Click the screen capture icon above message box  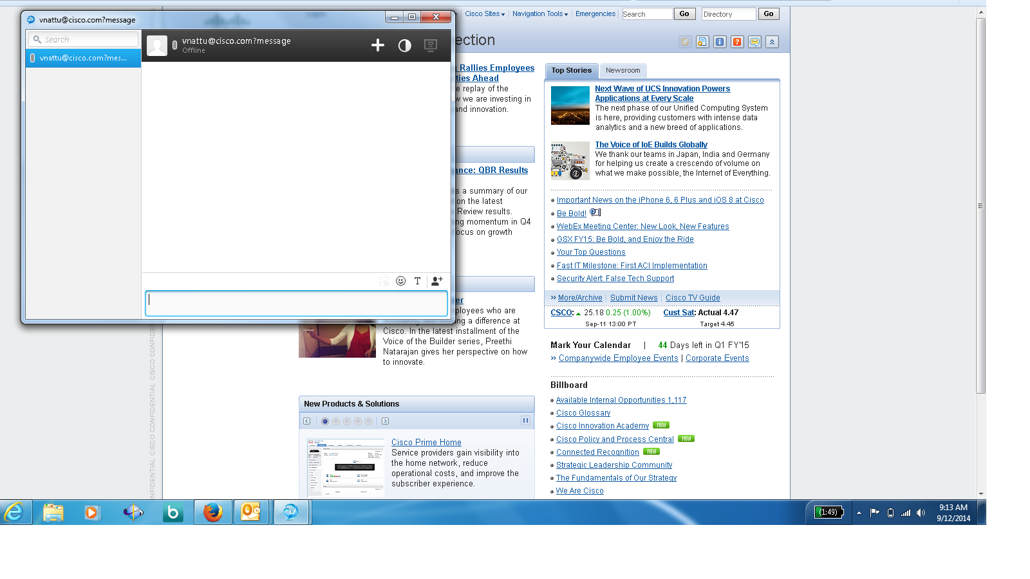coord(384,281)
